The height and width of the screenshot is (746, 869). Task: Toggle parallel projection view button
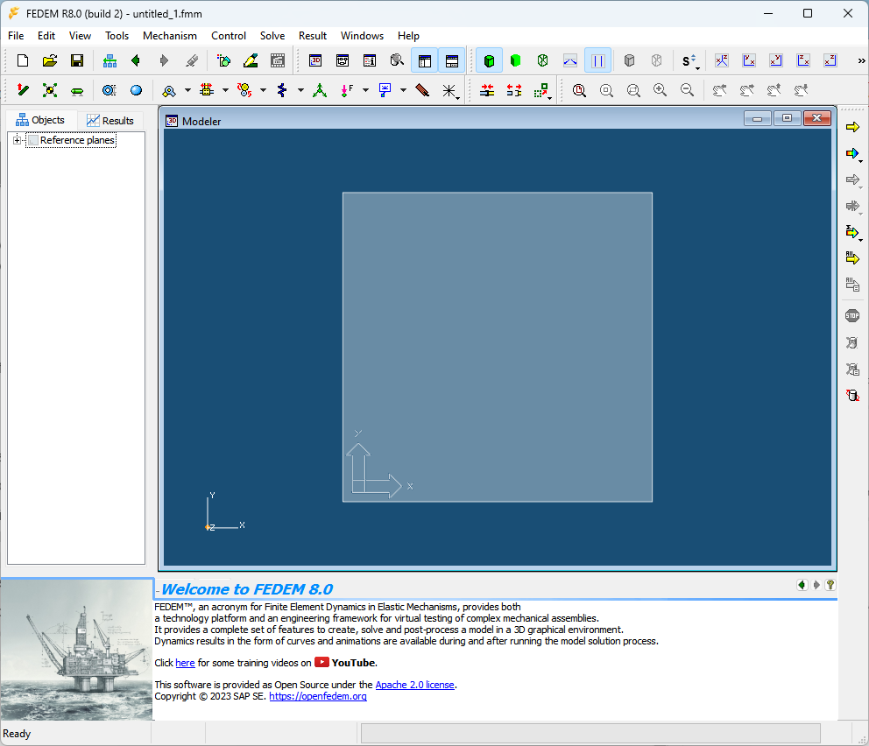[598, 60]
